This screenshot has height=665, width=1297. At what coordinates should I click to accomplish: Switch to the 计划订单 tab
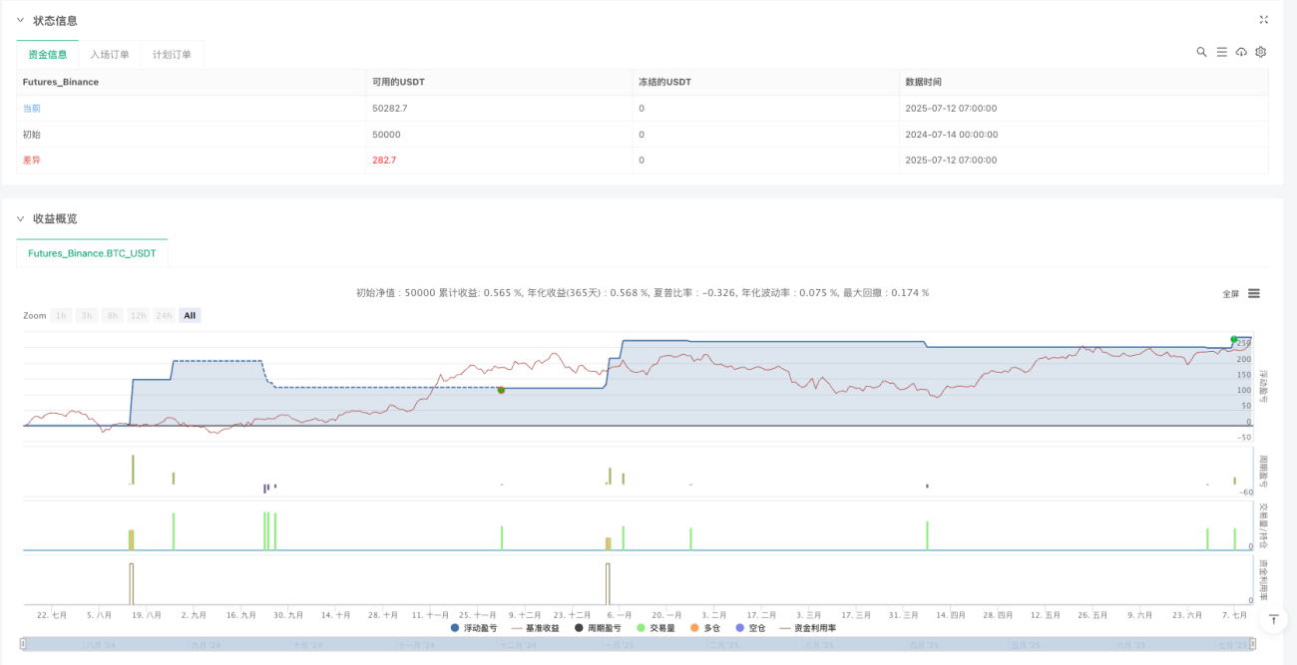(172, 55)
